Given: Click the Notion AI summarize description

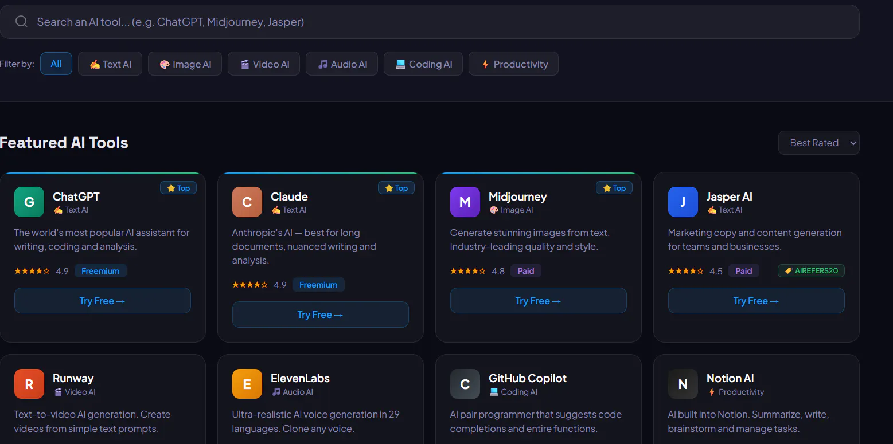Looking at the screenshot, I should 748,421.
